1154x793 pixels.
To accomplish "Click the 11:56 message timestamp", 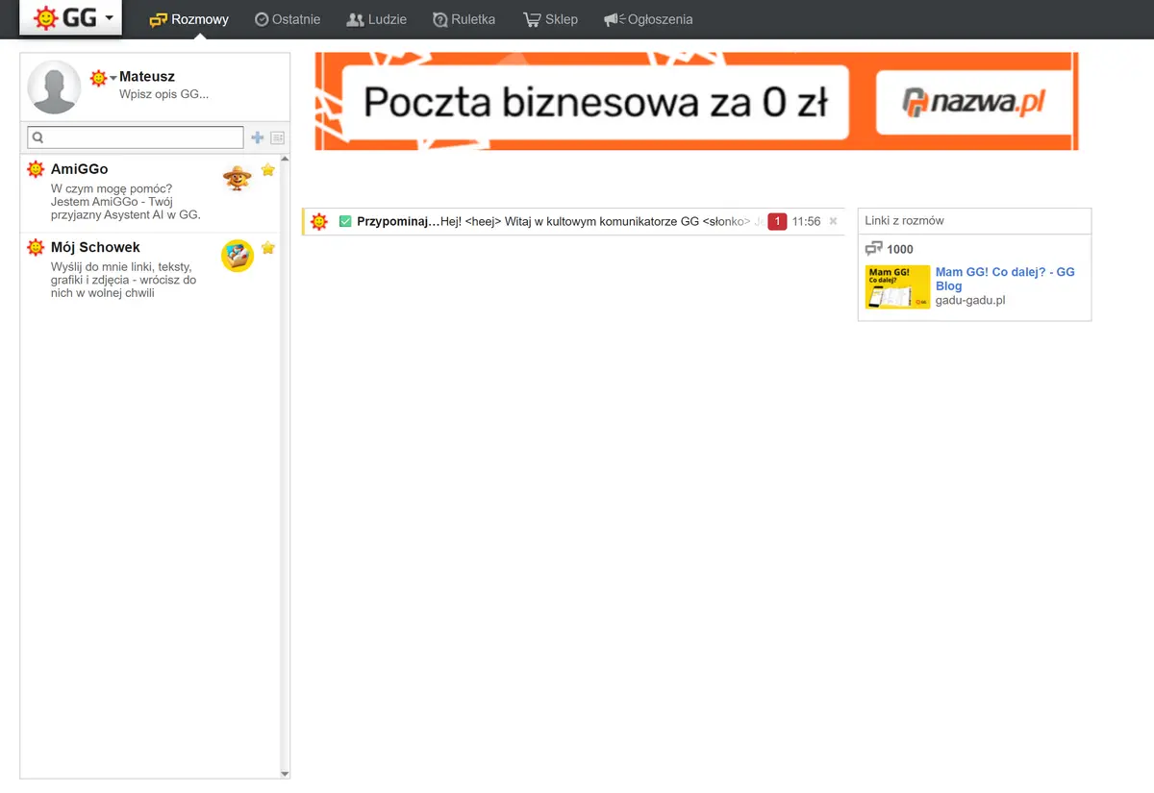I will coord(807,222).
